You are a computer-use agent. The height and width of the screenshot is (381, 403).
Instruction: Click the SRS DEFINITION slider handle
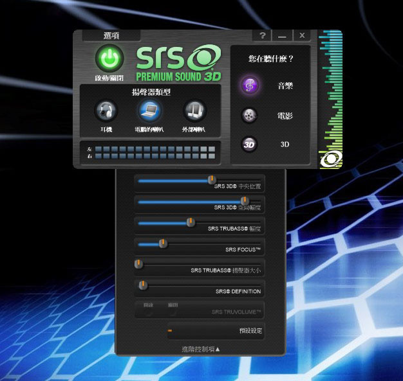coord(143,285)
